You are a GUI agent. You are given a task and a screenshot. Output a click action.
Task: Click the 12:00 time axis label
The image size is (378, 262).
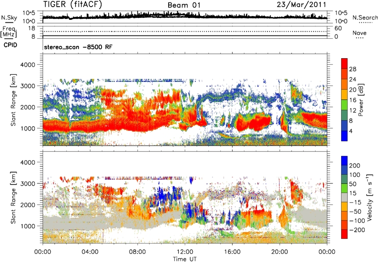(185, 252)
